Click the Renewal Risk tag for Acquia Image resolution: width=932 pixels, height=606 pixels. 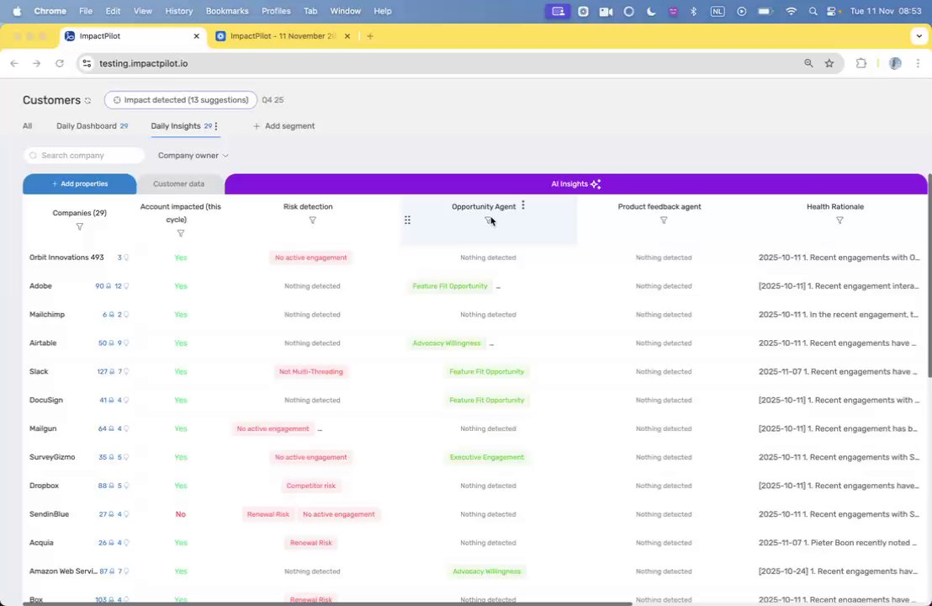pyautogui.click(x=311, y=543)
